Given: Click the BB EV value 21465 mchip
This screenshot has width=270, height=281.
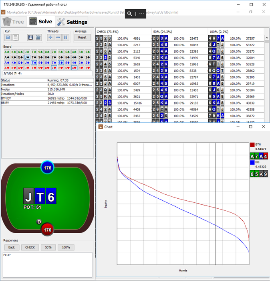Looking at the screenshot, I should (56, 103).
